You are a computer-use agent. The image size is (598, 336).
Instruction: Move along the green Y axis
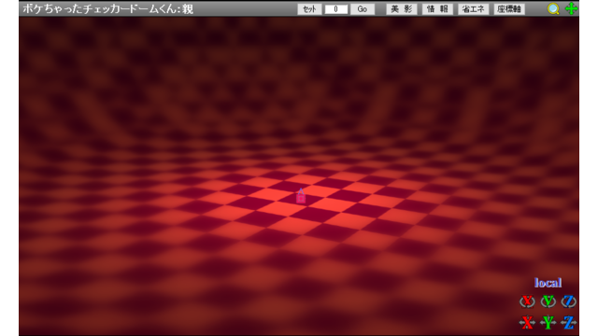point(548,322)
